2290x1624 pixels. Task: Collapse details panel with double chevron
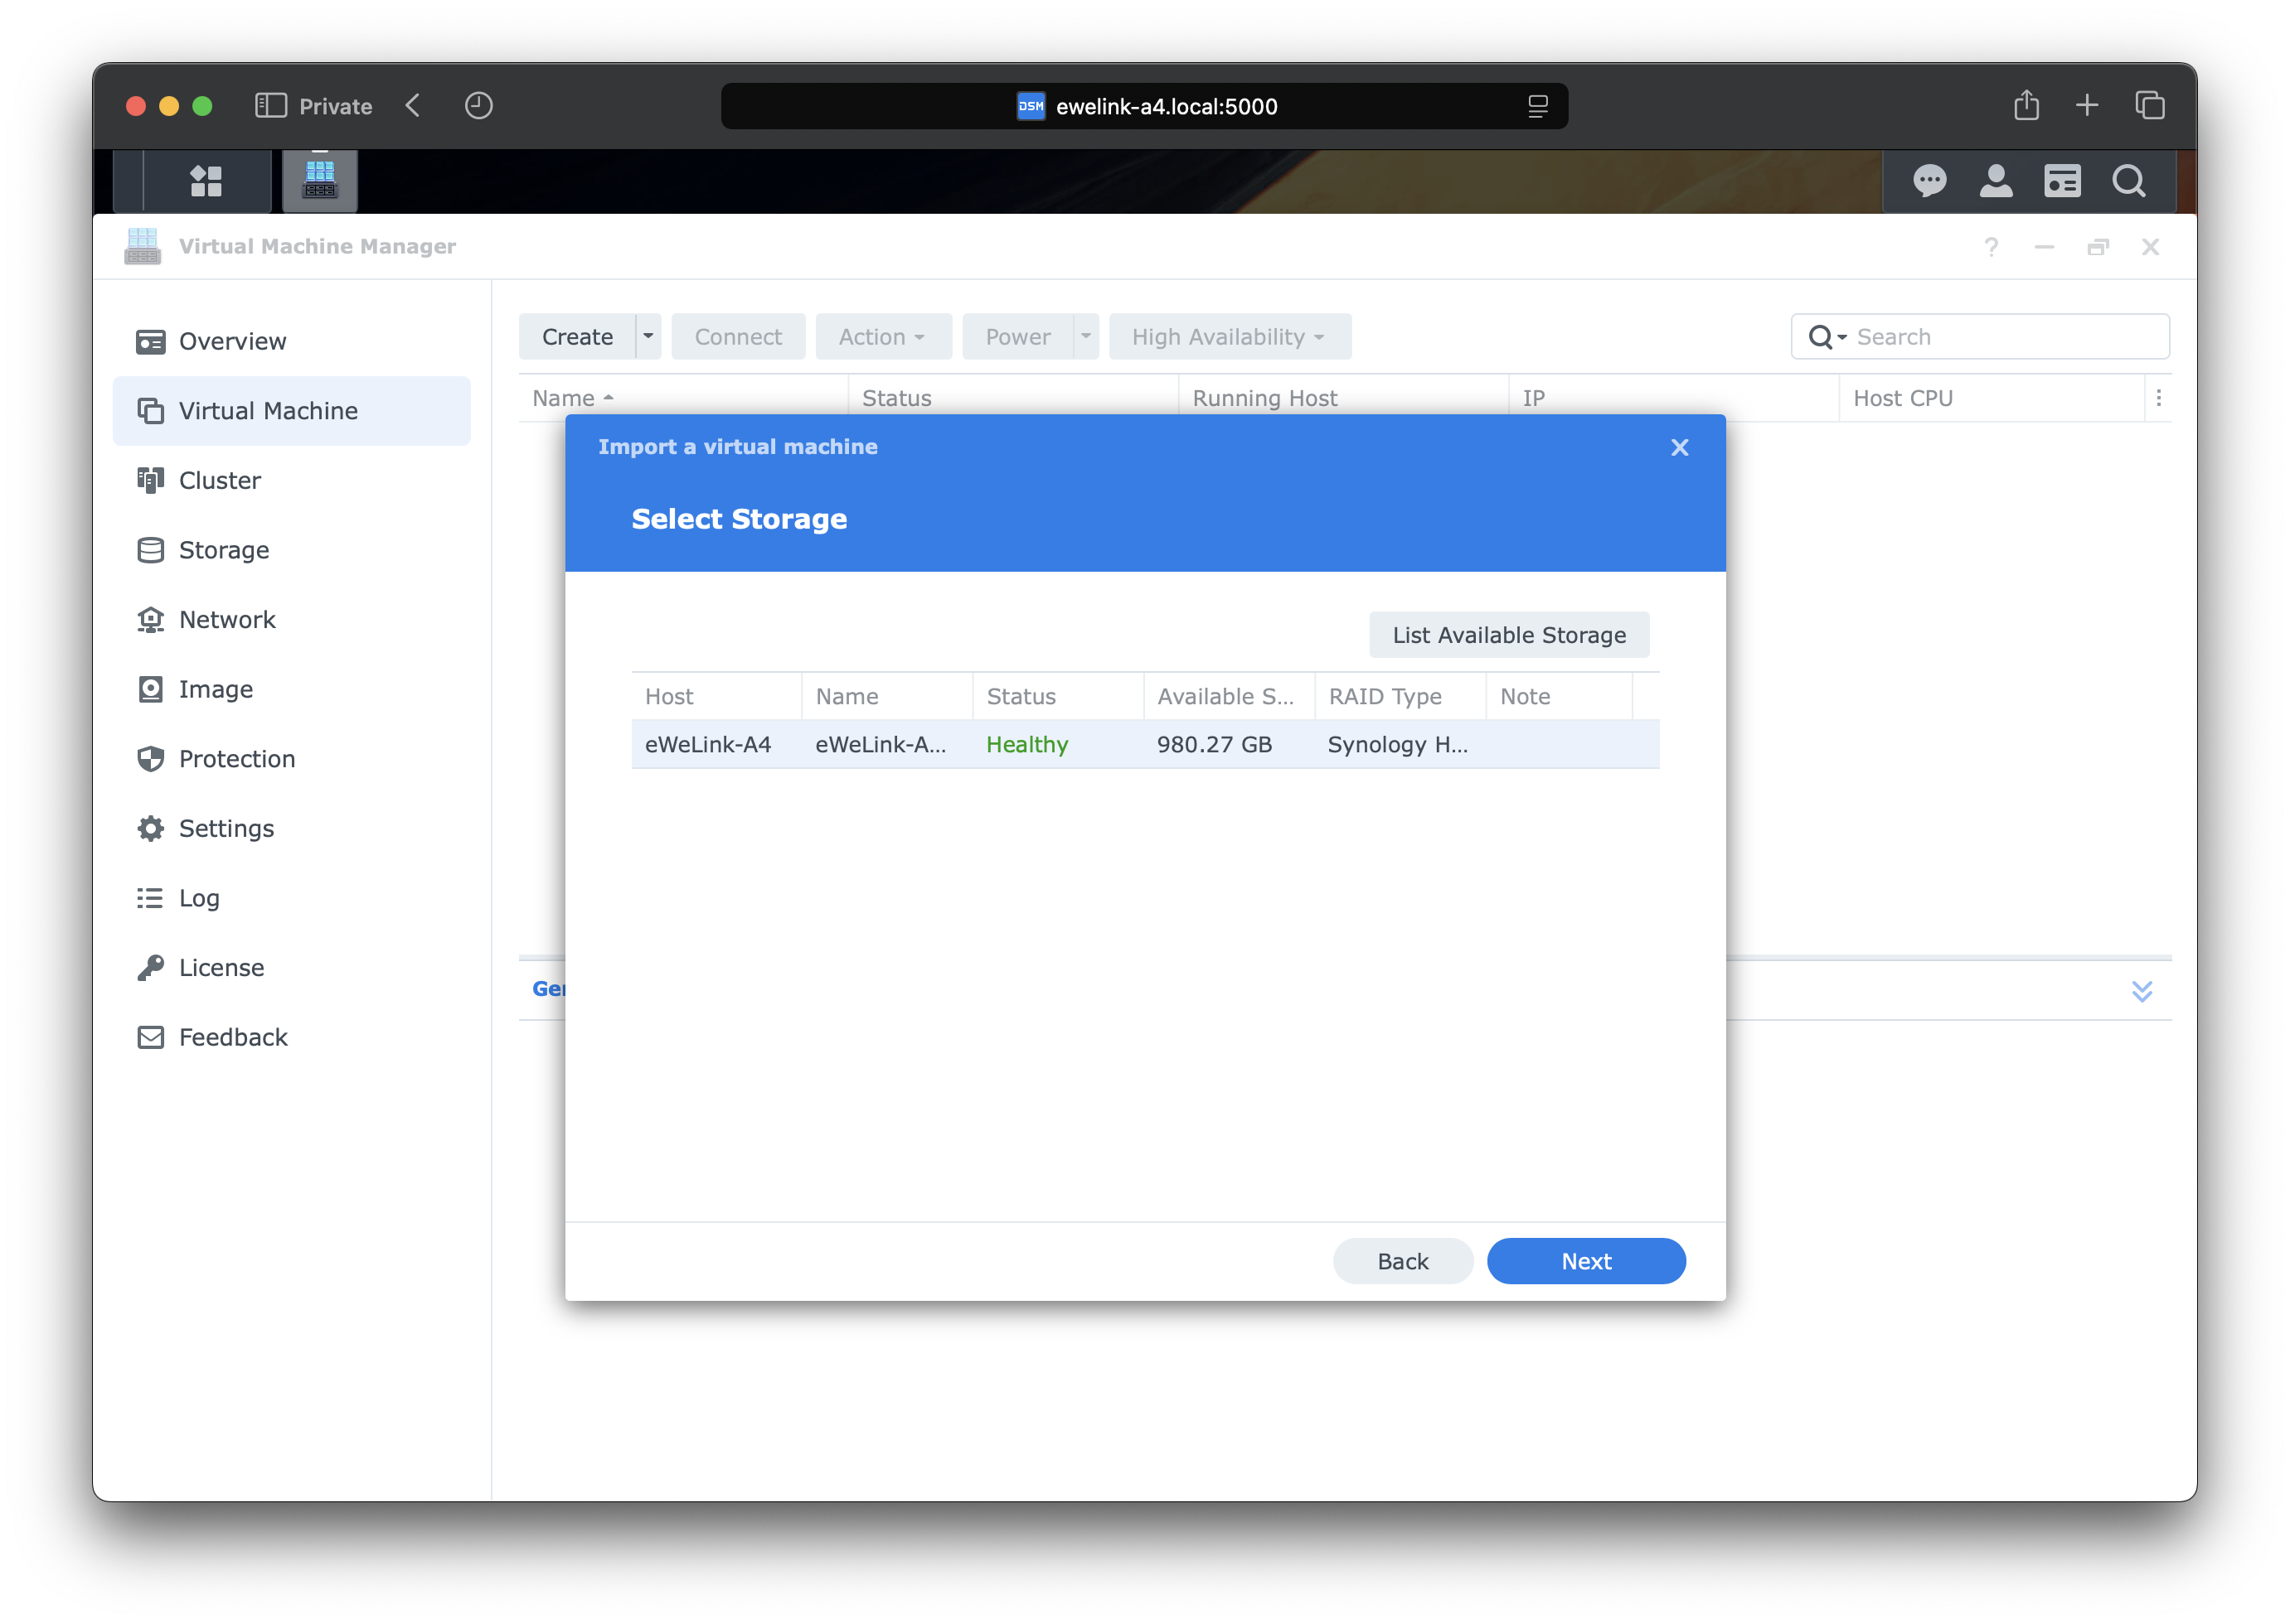[2141, 990]
